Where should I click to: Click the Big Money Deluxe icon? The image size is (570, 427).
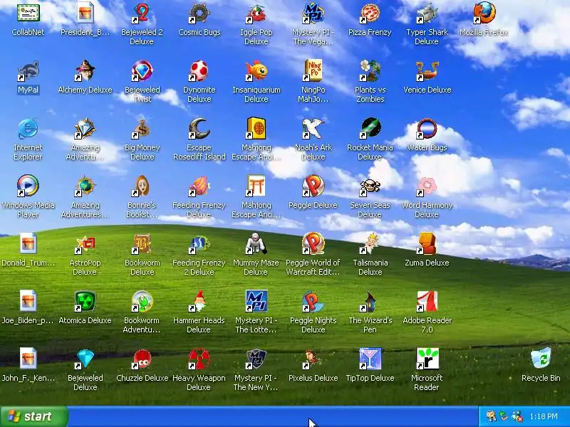pos(142,129)
